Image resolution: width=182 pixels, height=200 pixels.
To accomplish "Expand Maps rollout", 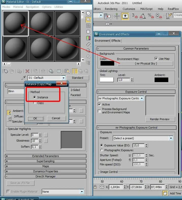I will coord(46,166).
